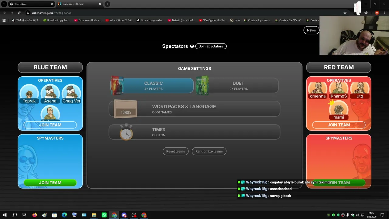Open the Nefretli Şirin YouTube bookmark
Image resolution: width=389 pixels, height=219 pixels.
[181, 20]
